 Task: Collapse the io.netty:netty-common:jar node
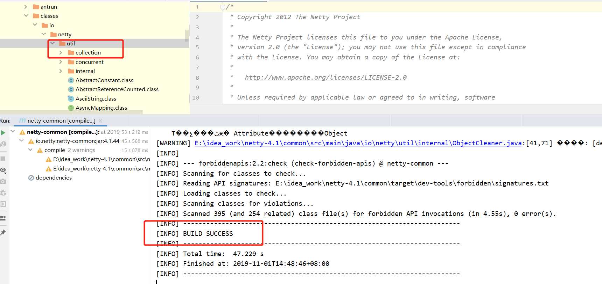[22, 141]
